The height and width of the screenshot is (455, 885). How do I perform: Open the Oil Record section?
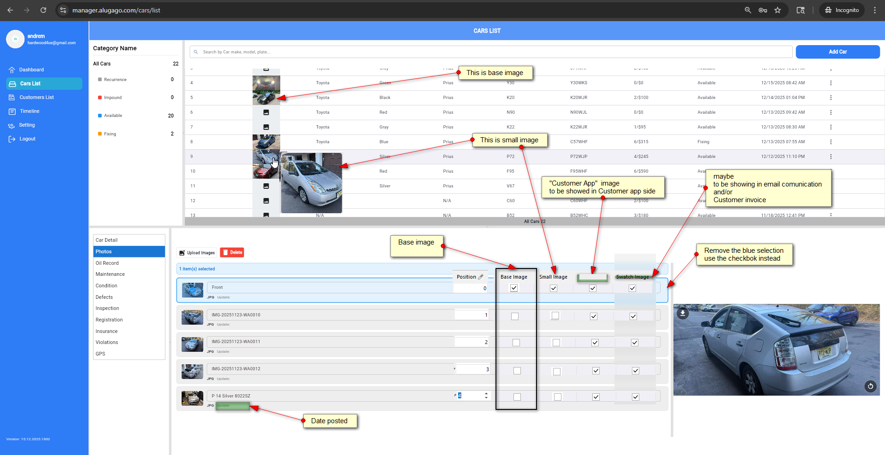107,263
